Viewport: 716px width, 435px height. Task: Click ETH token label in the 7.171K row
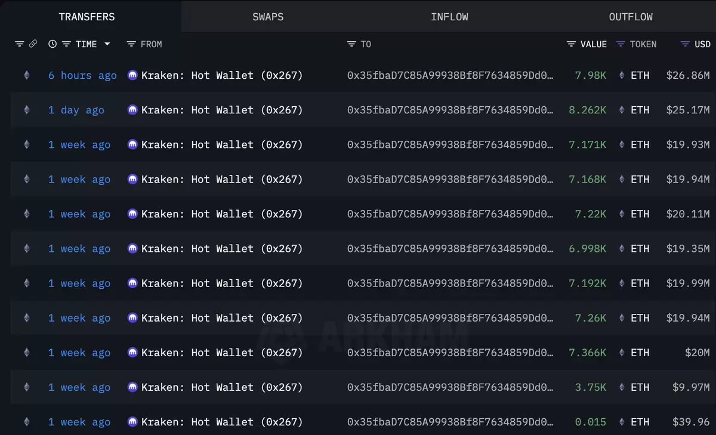tap(640, 144)
